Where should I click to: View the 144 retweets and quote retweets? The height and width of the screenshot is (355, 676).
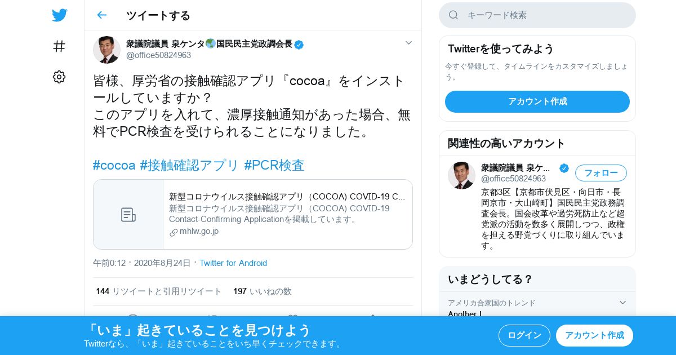[159, 291]
